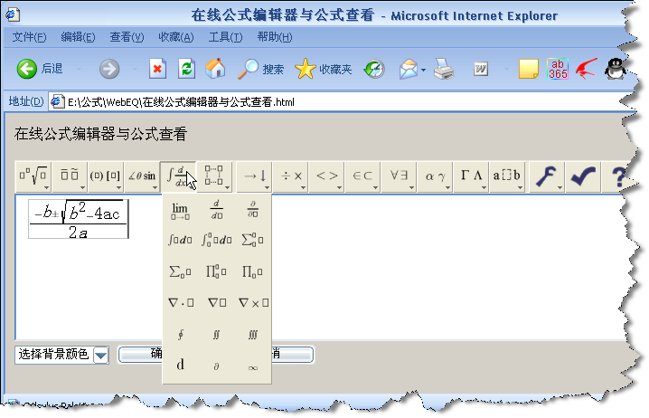Screen dimensions: 649x418
Task: Click the Forward arrow button
Action: tap(109, 69)
